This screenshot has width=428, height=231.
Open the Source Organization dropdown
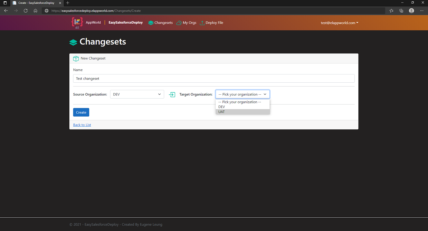[x=137, y=94]
